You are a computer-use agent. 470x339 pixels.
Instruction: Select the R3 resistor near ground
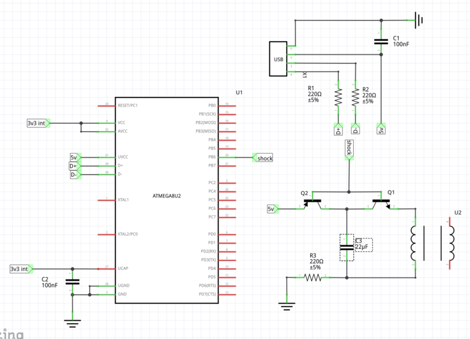click(x=314, y=276)
